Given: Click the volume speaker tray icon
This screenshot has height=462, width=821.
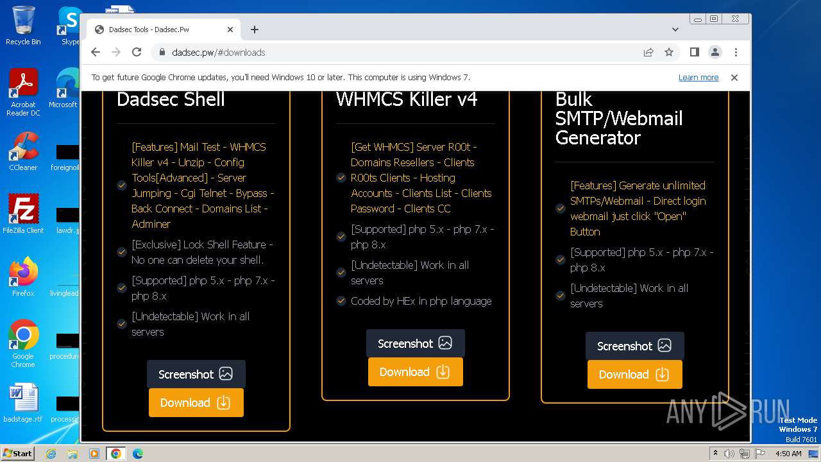Looking at the screenshot, I should 729,454.
